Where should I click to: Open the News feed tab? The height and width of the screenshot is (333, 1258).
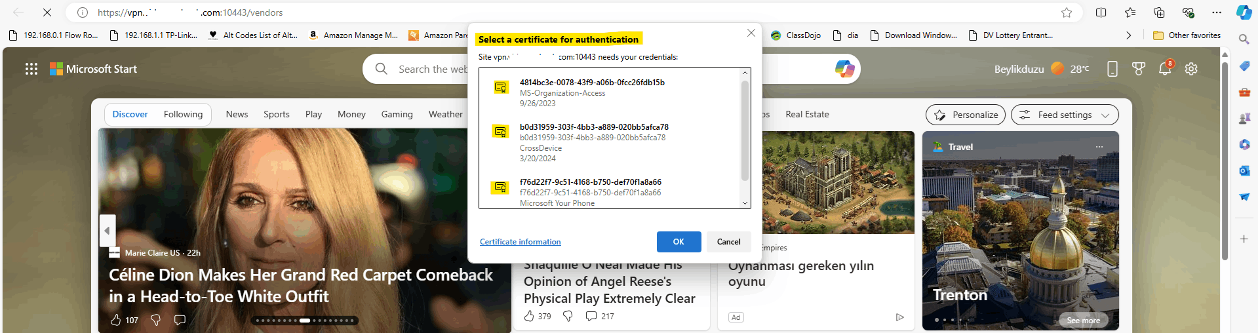click(x=237, y=115)
